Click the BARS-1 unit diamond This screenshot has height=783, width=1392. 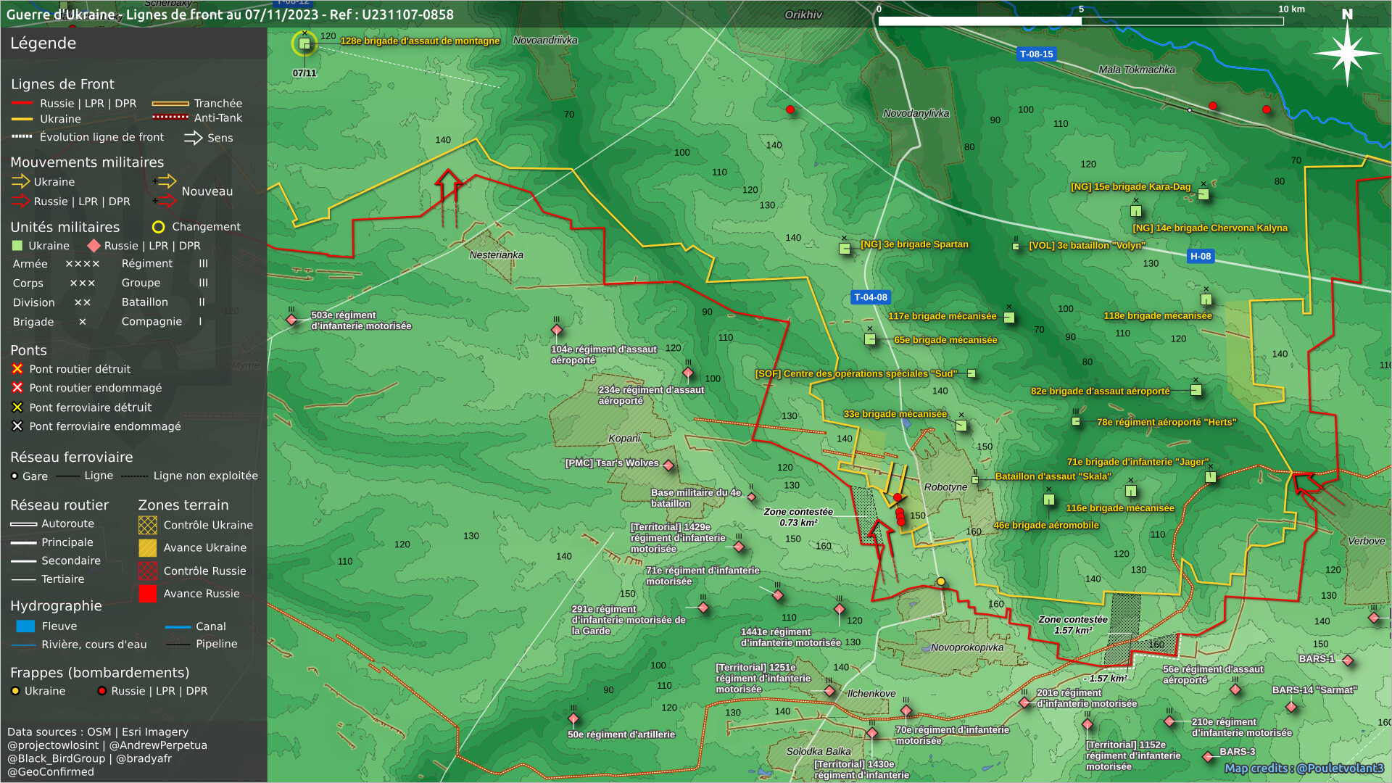1348,660
